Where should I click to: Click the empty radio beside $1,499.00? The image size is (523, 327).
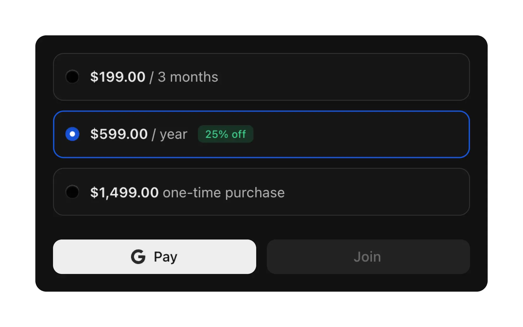[72, 192]
